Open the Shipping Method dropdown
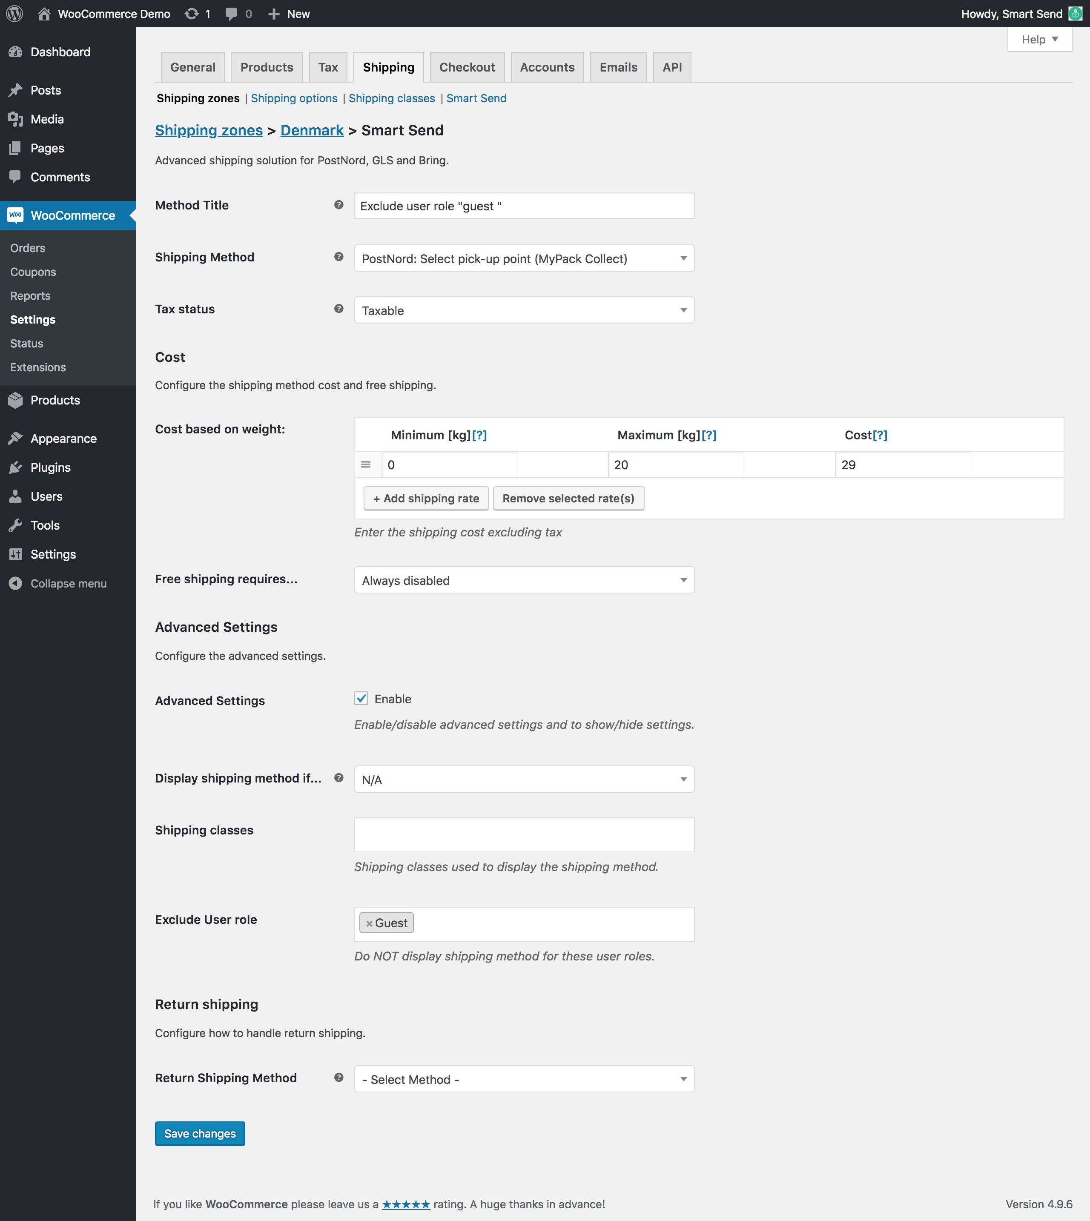The width and height of the screenshot is (1090, 1221). pos(523,258)
